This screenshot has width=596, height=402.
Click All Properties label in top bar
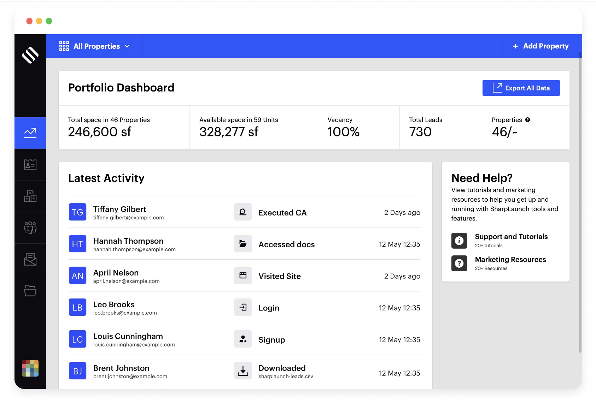pyautogui.click(x=97, y=46)
